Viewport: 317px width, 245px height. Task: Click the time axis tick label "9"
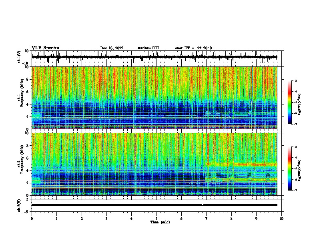pos(256,219)
